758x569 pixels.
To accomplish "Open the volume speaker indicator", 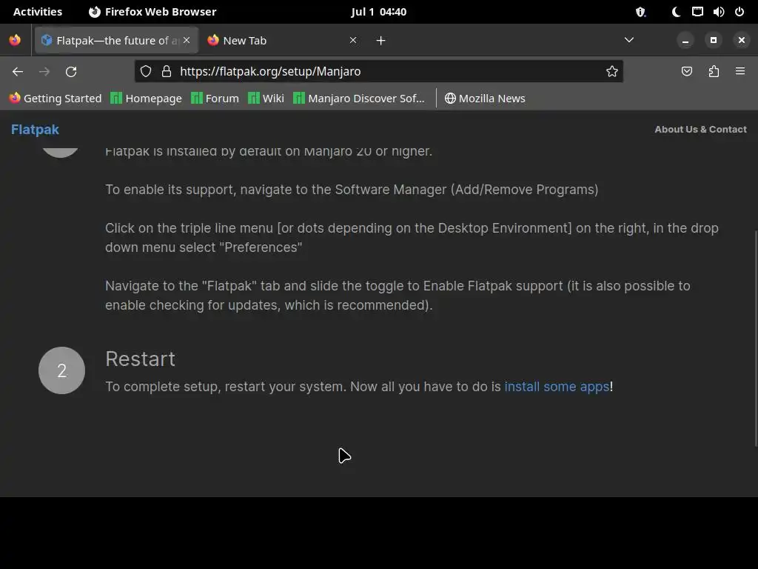I will [x=718, y=12].
